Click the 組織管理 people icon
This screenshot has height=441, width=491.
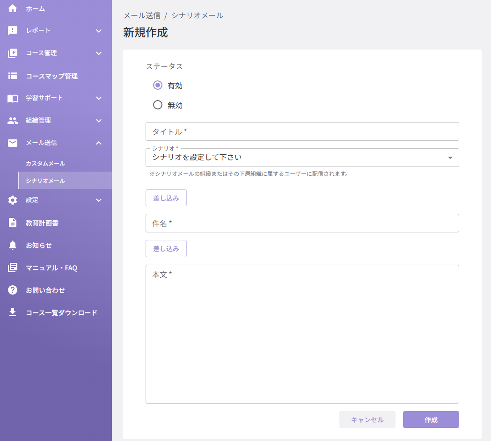[x=13, y=120]
